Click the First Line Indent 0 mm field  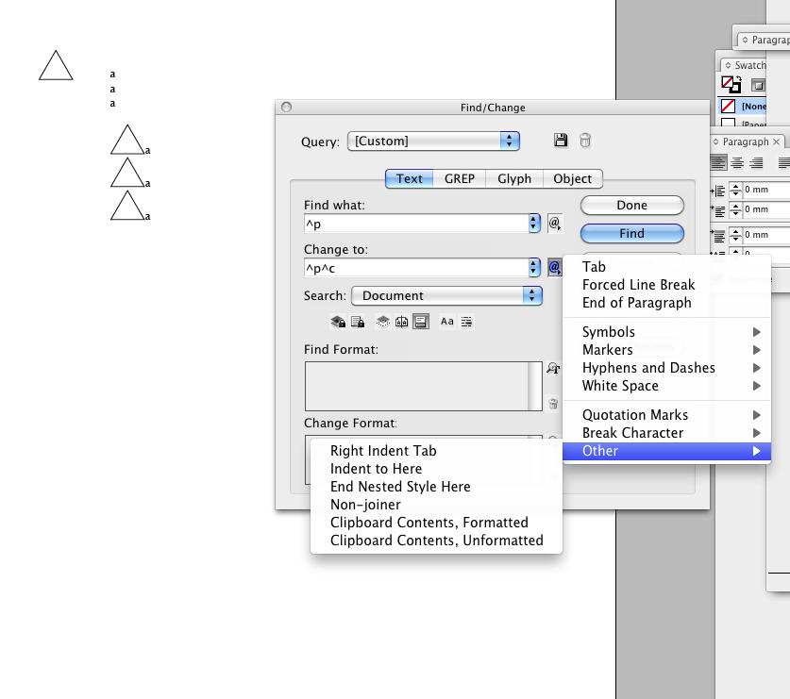tap(765, 209)
